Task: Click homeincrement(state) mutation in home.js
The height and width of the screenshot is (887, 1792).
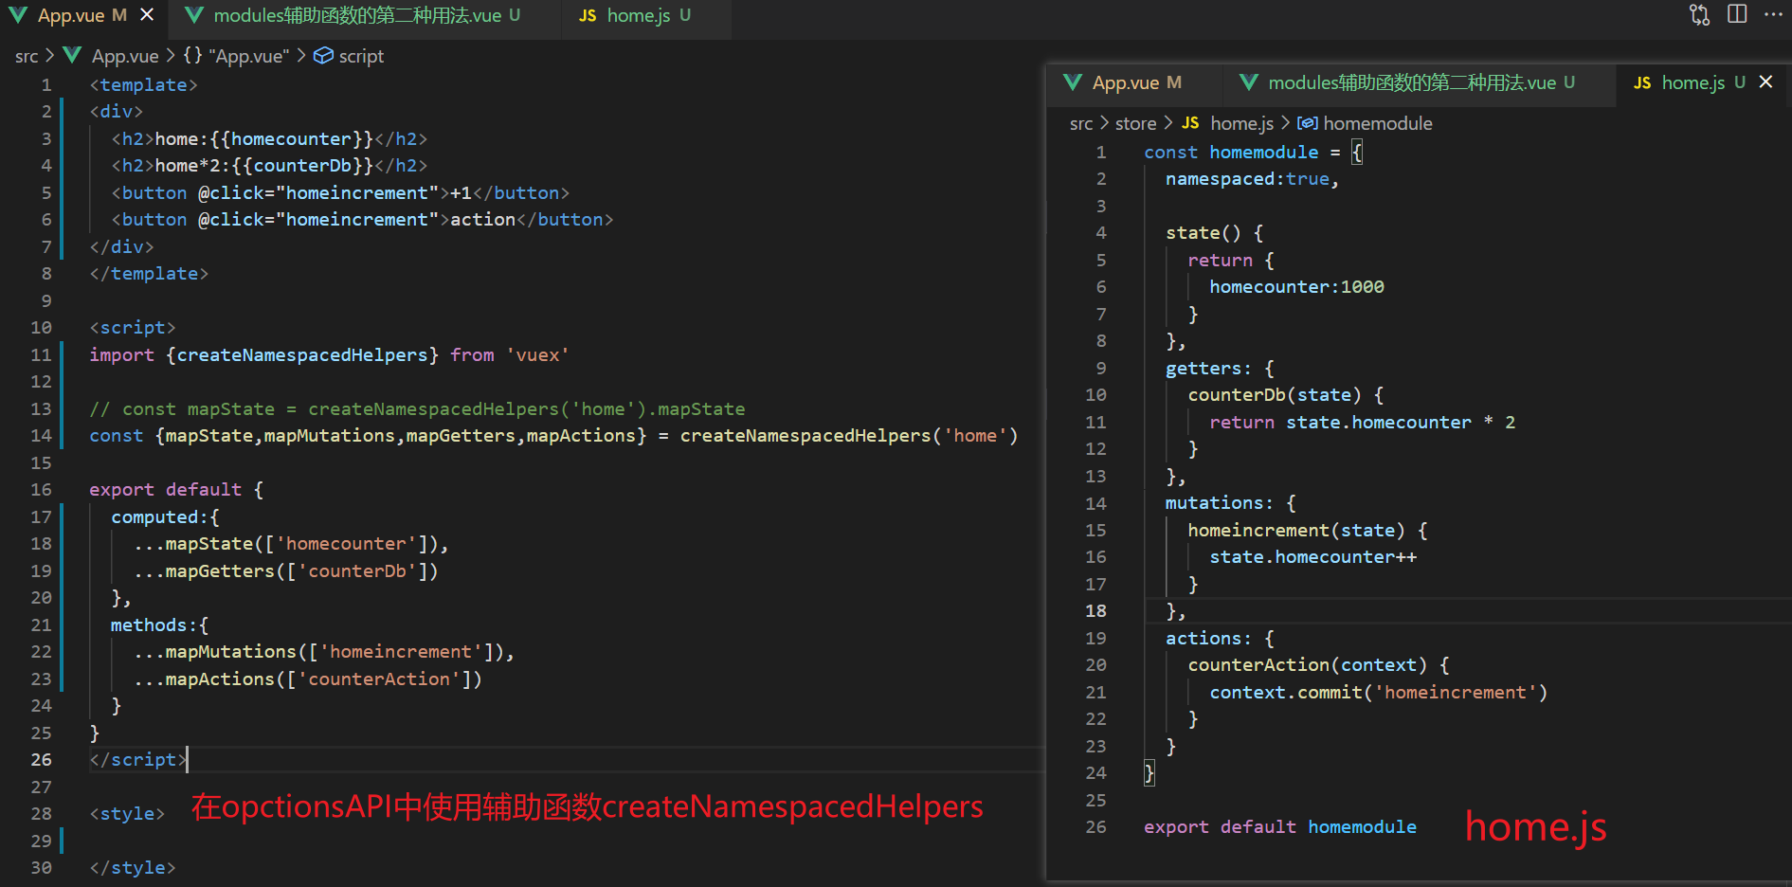Action: (x=1296, y=531)
